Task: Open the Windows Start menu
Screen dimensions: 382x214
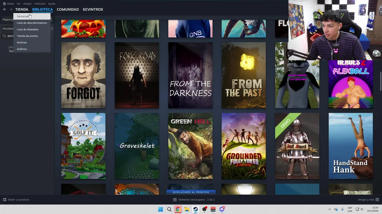Action: point(160,209)
